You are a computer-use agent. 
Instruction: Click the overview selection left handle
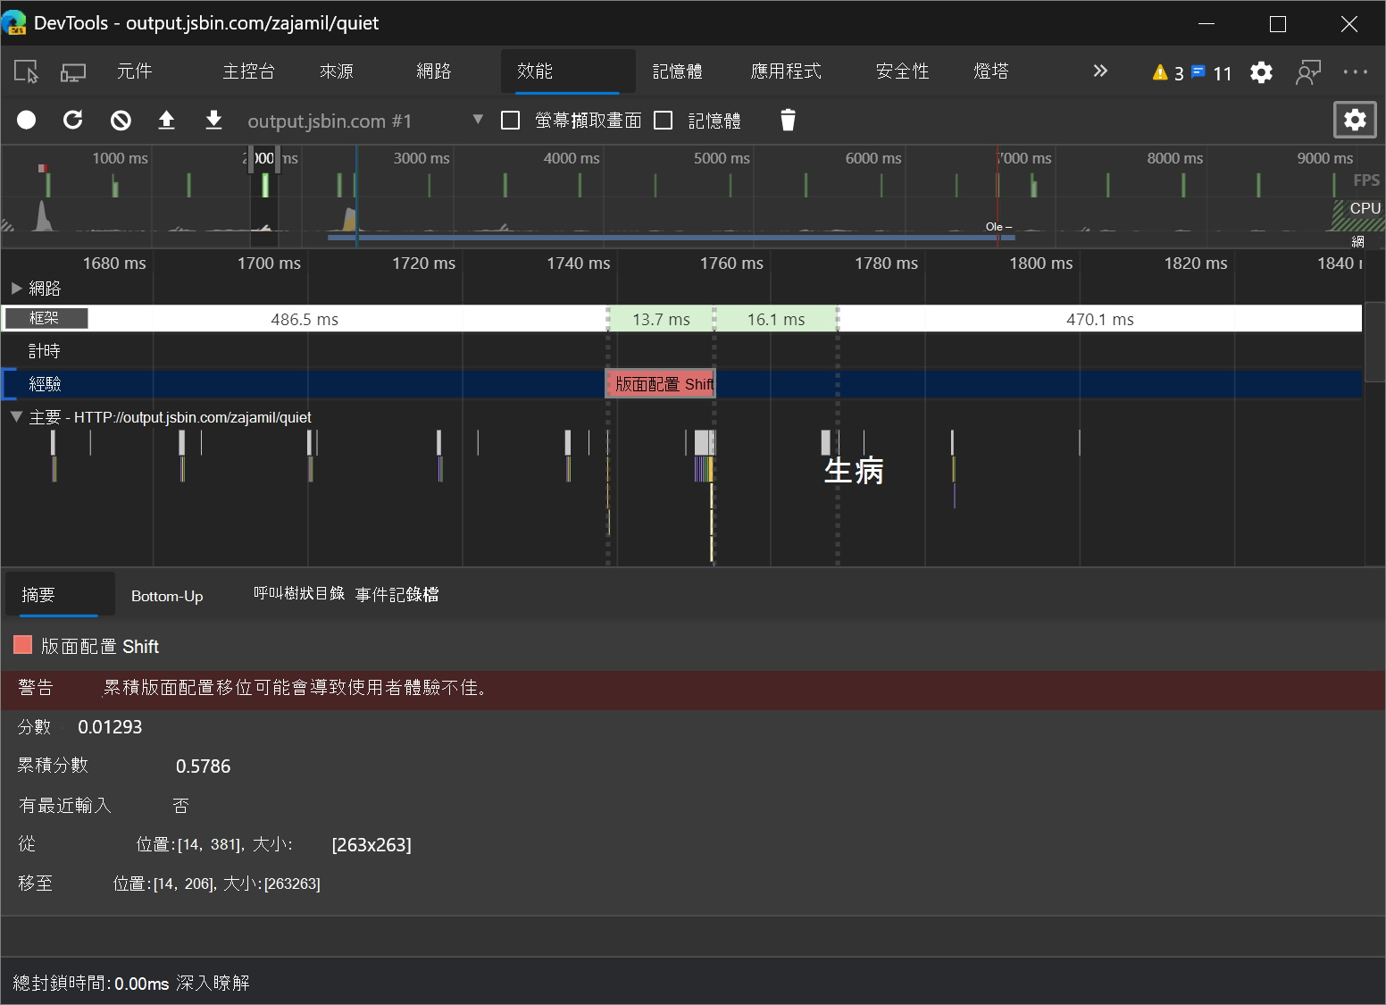pos(253,160)
